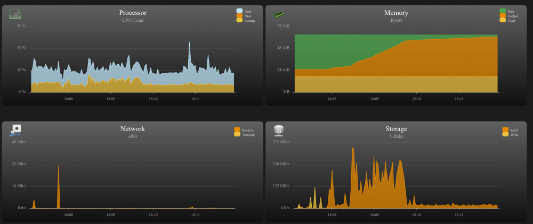Click 18:09 time label in Processor chart
This screenshot has height=224, width=533.
click(x=111, y=99)
